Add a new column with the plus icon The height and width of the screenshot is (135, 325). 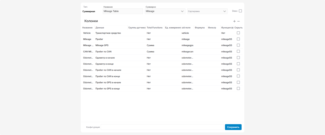pyautogui.click(x=234, y=21)
